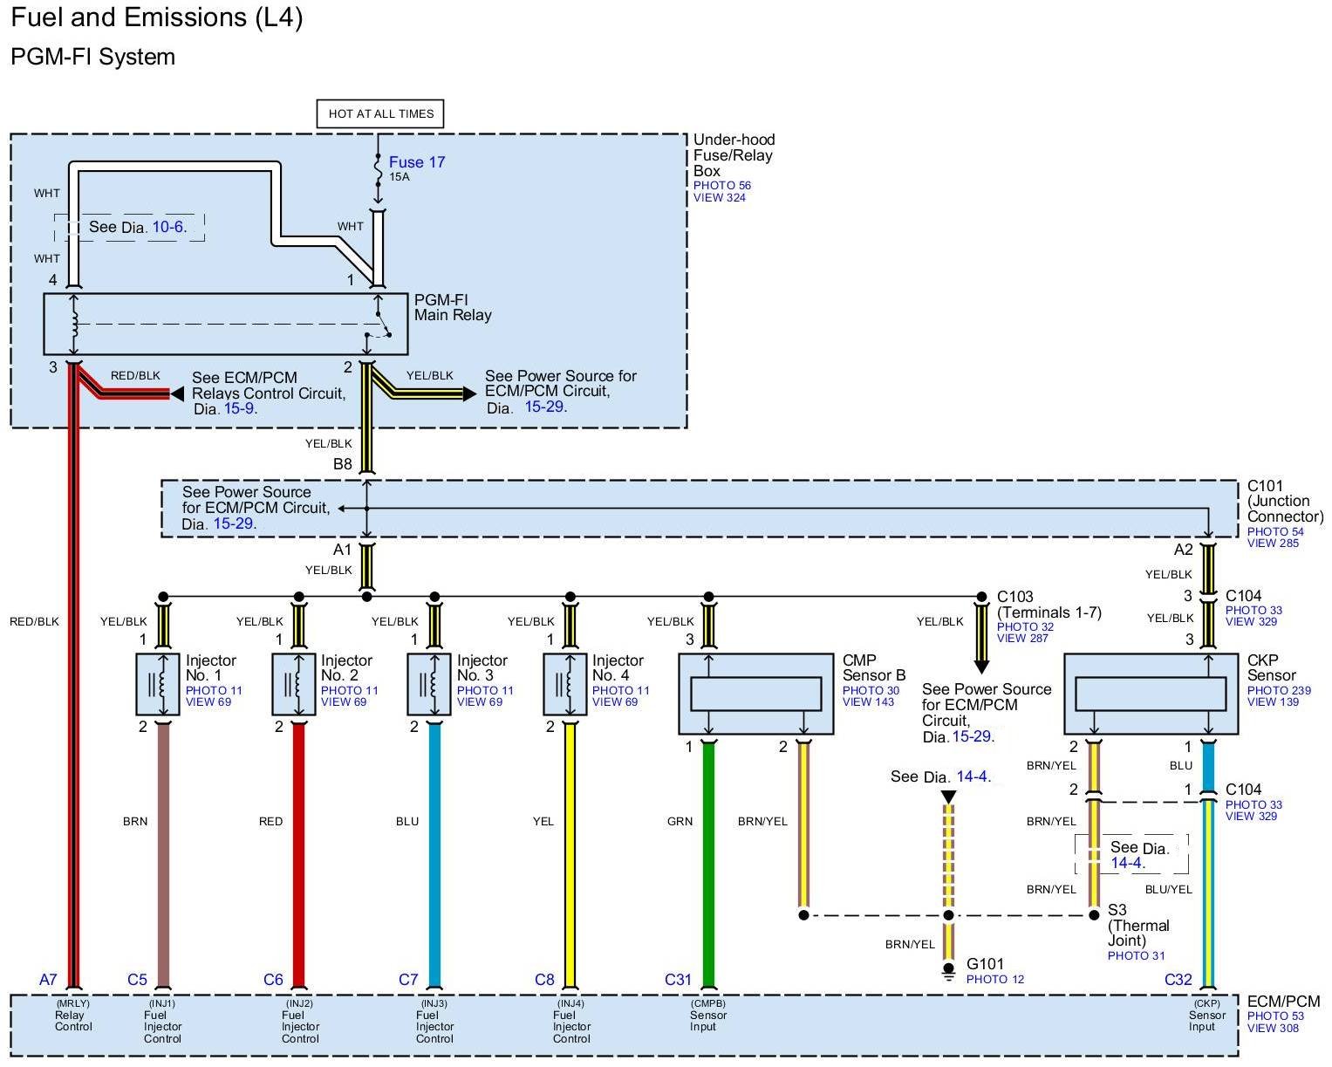Screen dimensions: 1332x1067
Task: Click the green GRN wire to C31
Action: pyautogui.click(x=708, y=864)
